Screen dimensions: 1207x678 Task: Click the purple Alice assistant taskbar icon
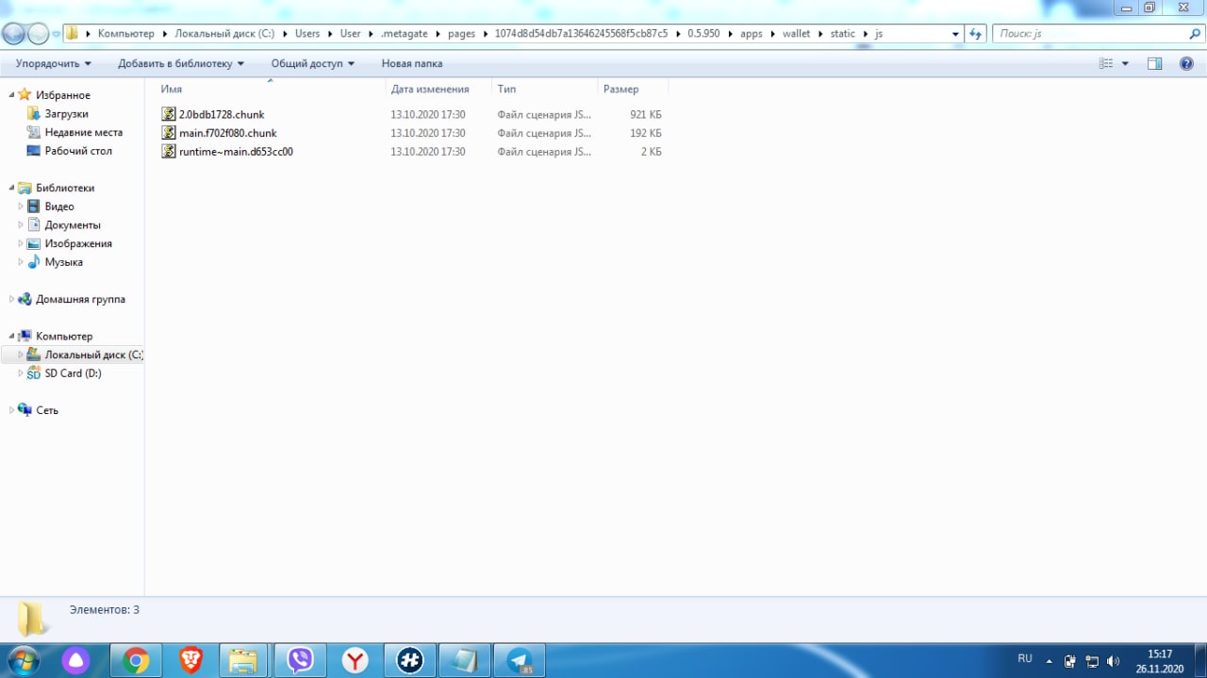76,660
